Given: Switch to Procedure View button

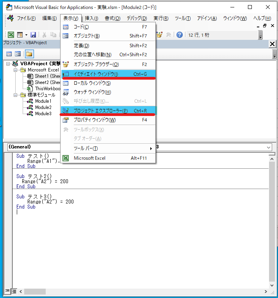Looking at the screenshot, I should pyautogui.click(x=7, y=291).
